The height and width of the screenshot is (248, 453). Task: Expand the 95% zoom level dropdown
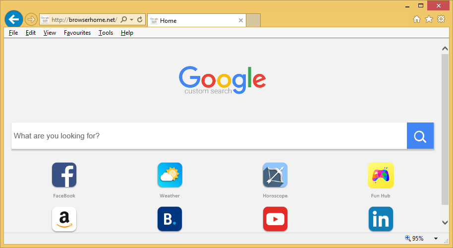[436, 239]
